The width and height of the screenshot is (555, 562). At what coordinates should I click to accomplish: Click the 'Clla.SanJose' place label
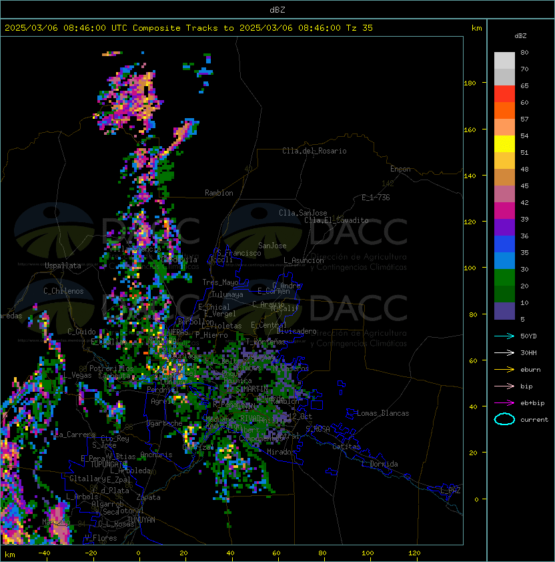tap(303, 213)
